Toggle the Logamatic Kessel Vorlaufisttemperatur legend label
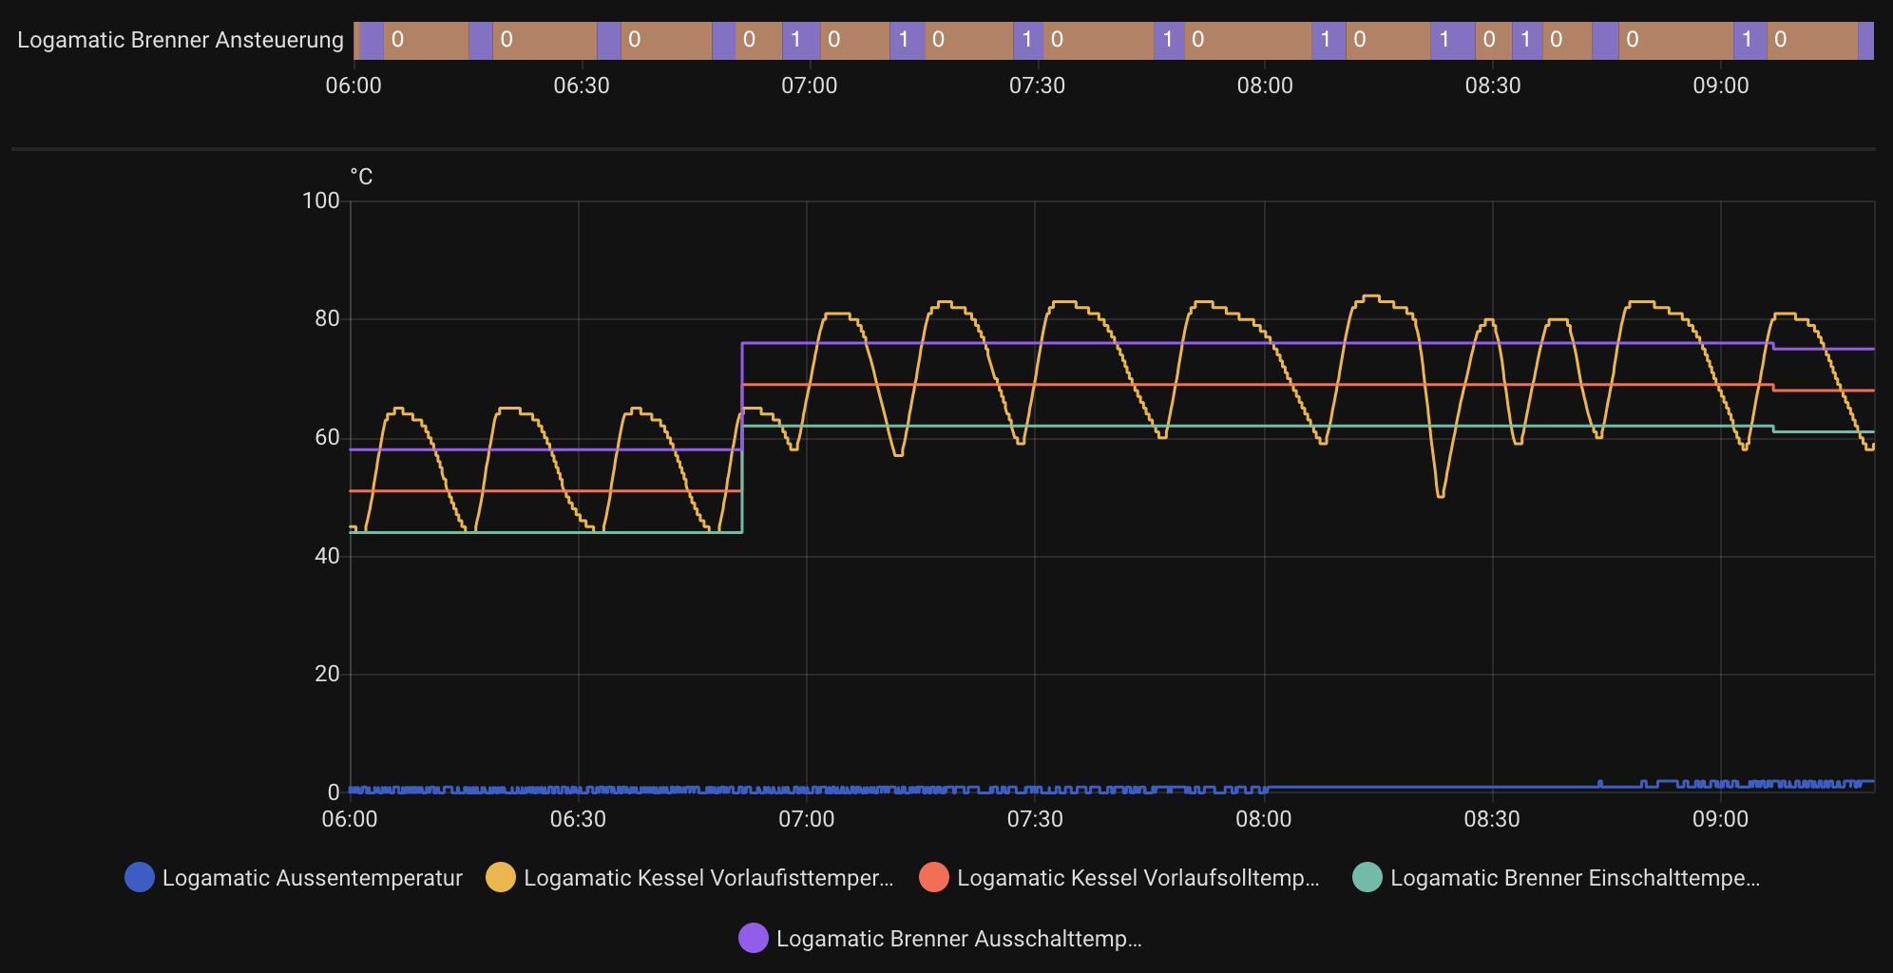This screenshot has width=1893, height=973. click(708, 877)
